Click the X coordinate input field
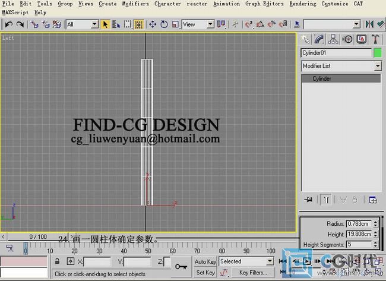Screen dimensions: 386x281 (97, 261)
